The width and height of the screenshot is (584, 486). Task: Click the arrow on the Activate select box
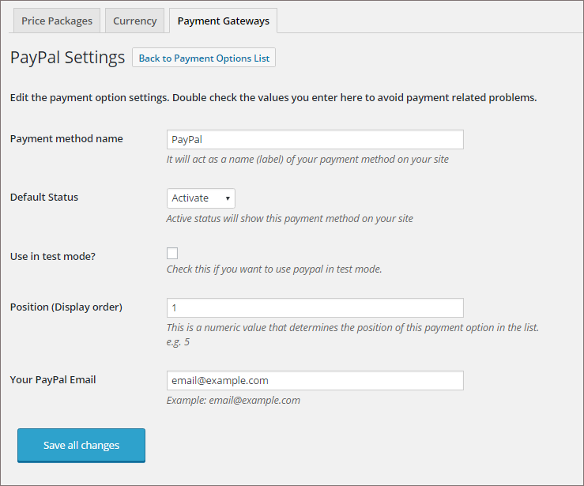228,198
